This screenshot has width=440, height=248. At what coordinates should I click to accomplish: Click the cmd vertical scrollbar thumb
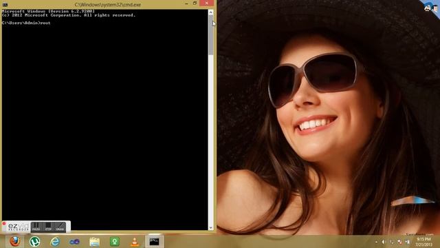click(x=211, y=35)
